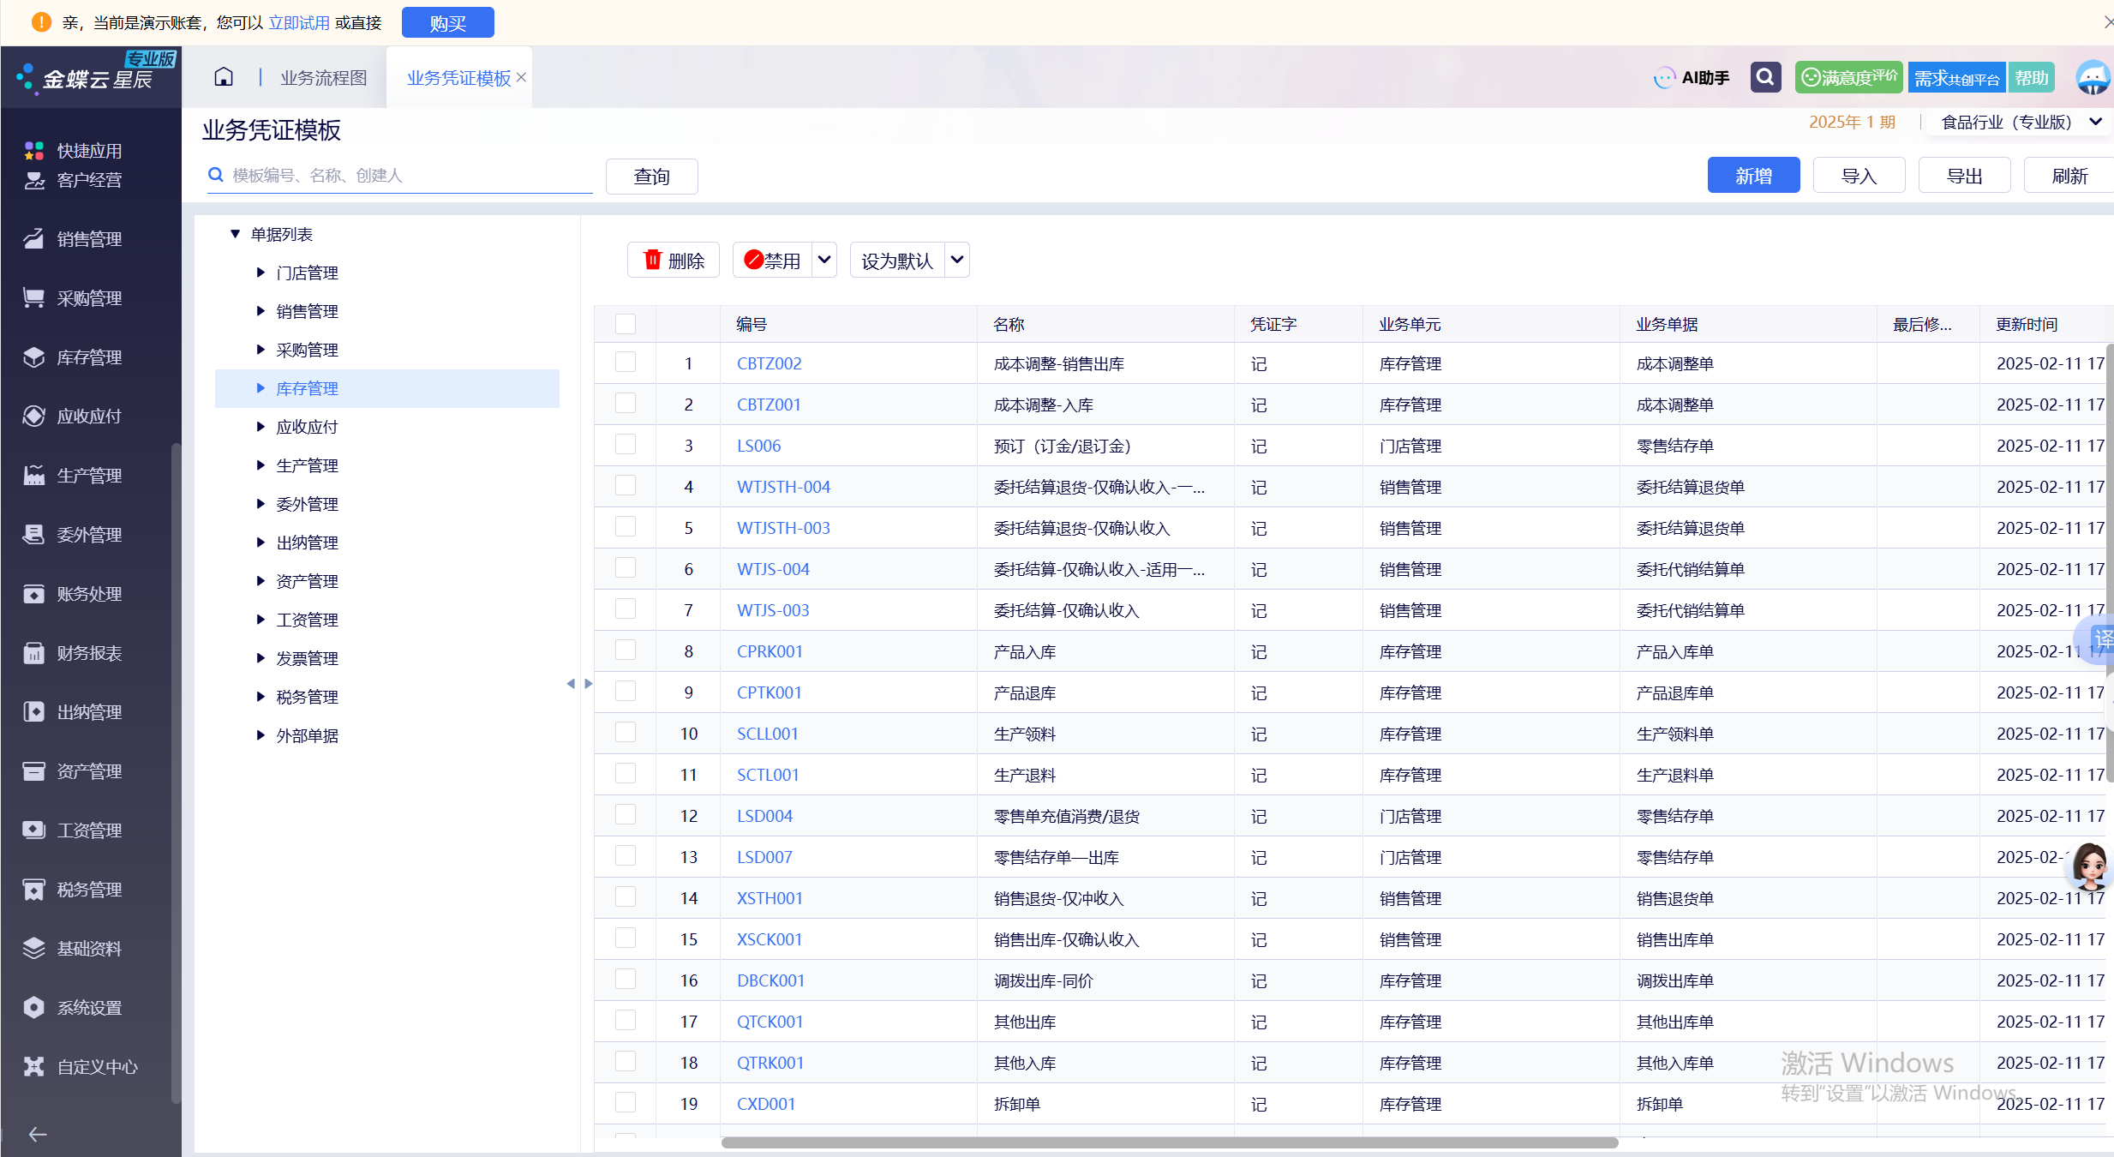The height and width of the screenshot is (1157, 2114).
Task: Expand the 销售管理 tree node
Action: point(261,311)
